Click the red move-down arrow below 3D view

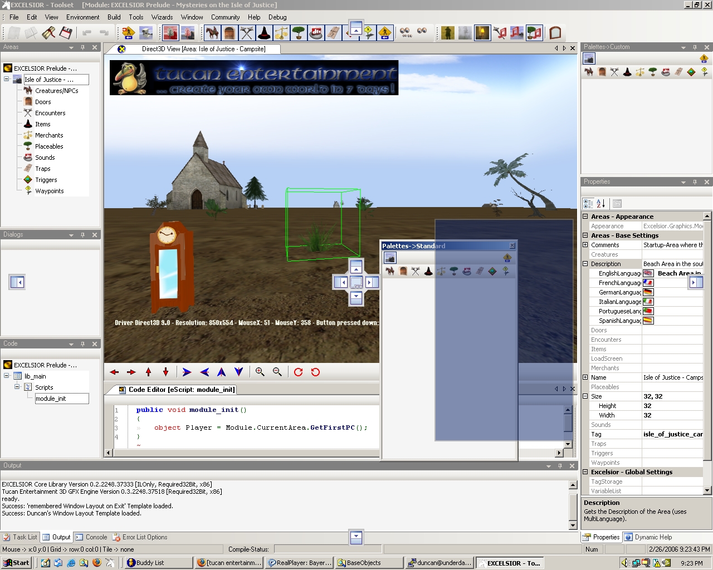tap(165, 372)
